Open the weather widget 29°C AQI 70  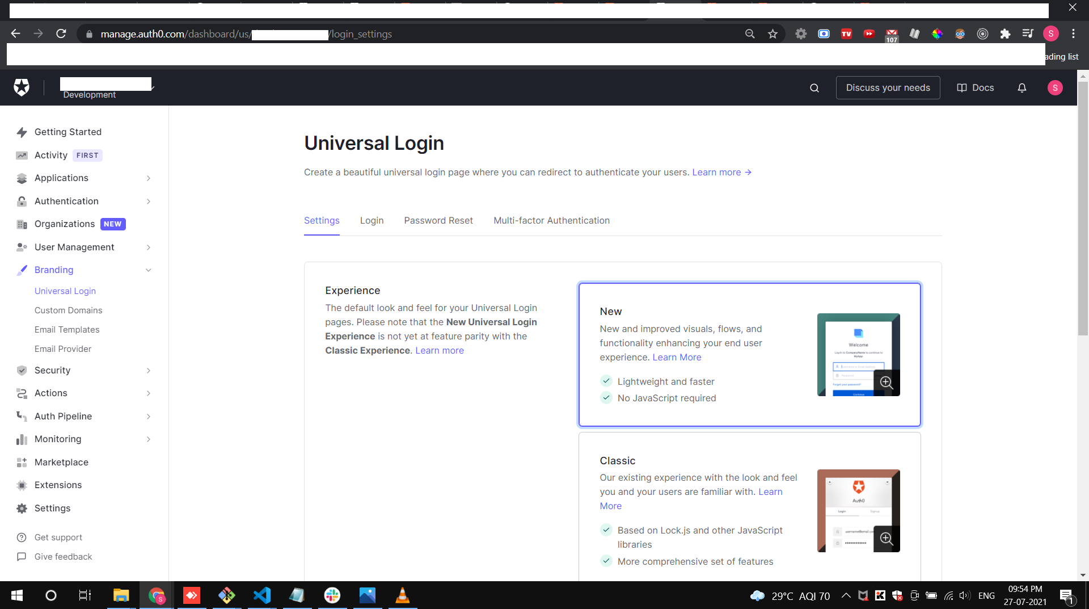[790, 596]
